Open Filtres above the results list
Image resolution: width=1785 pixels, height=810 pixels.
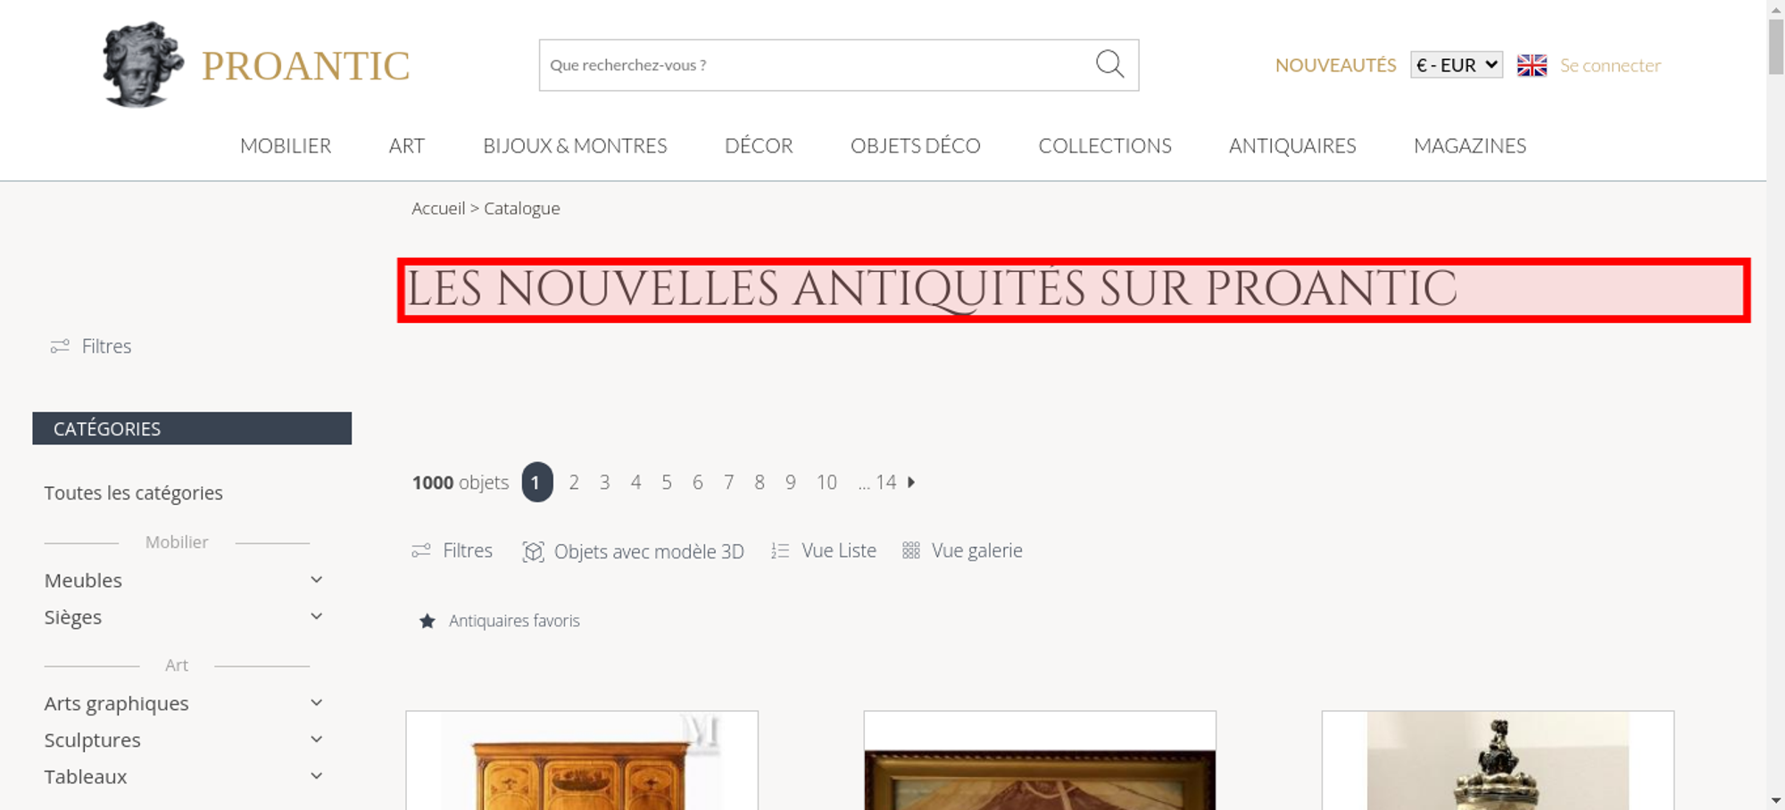[x=452, y=550]
